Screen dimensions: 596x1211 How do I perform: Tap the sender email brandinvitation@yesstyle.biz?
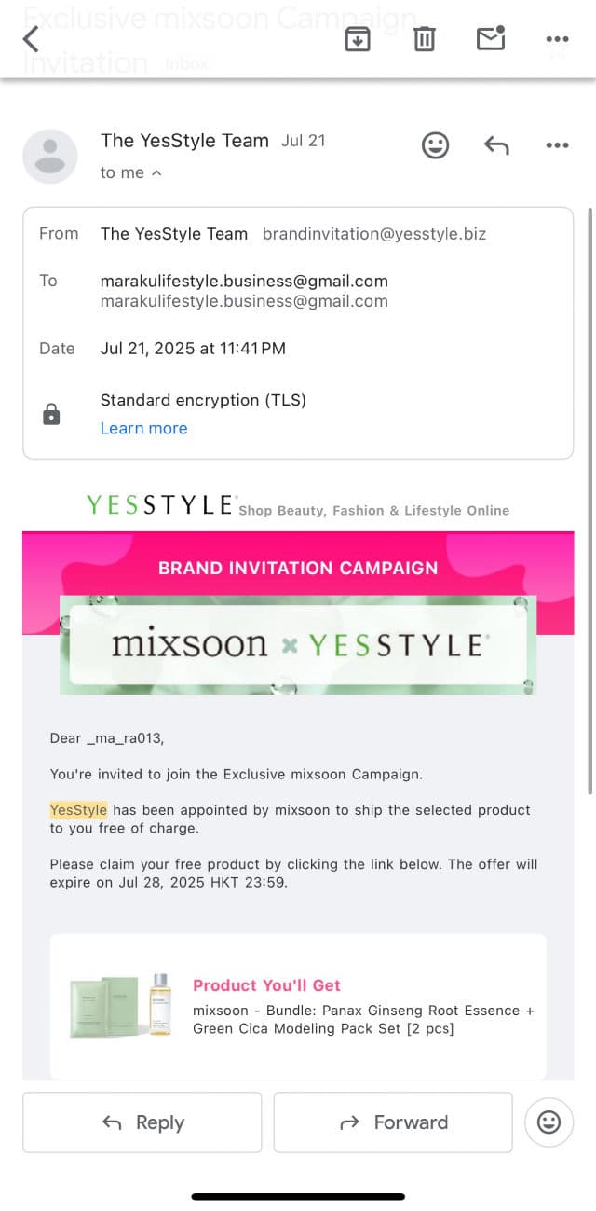pyautogui.click(x=374, y=234)
